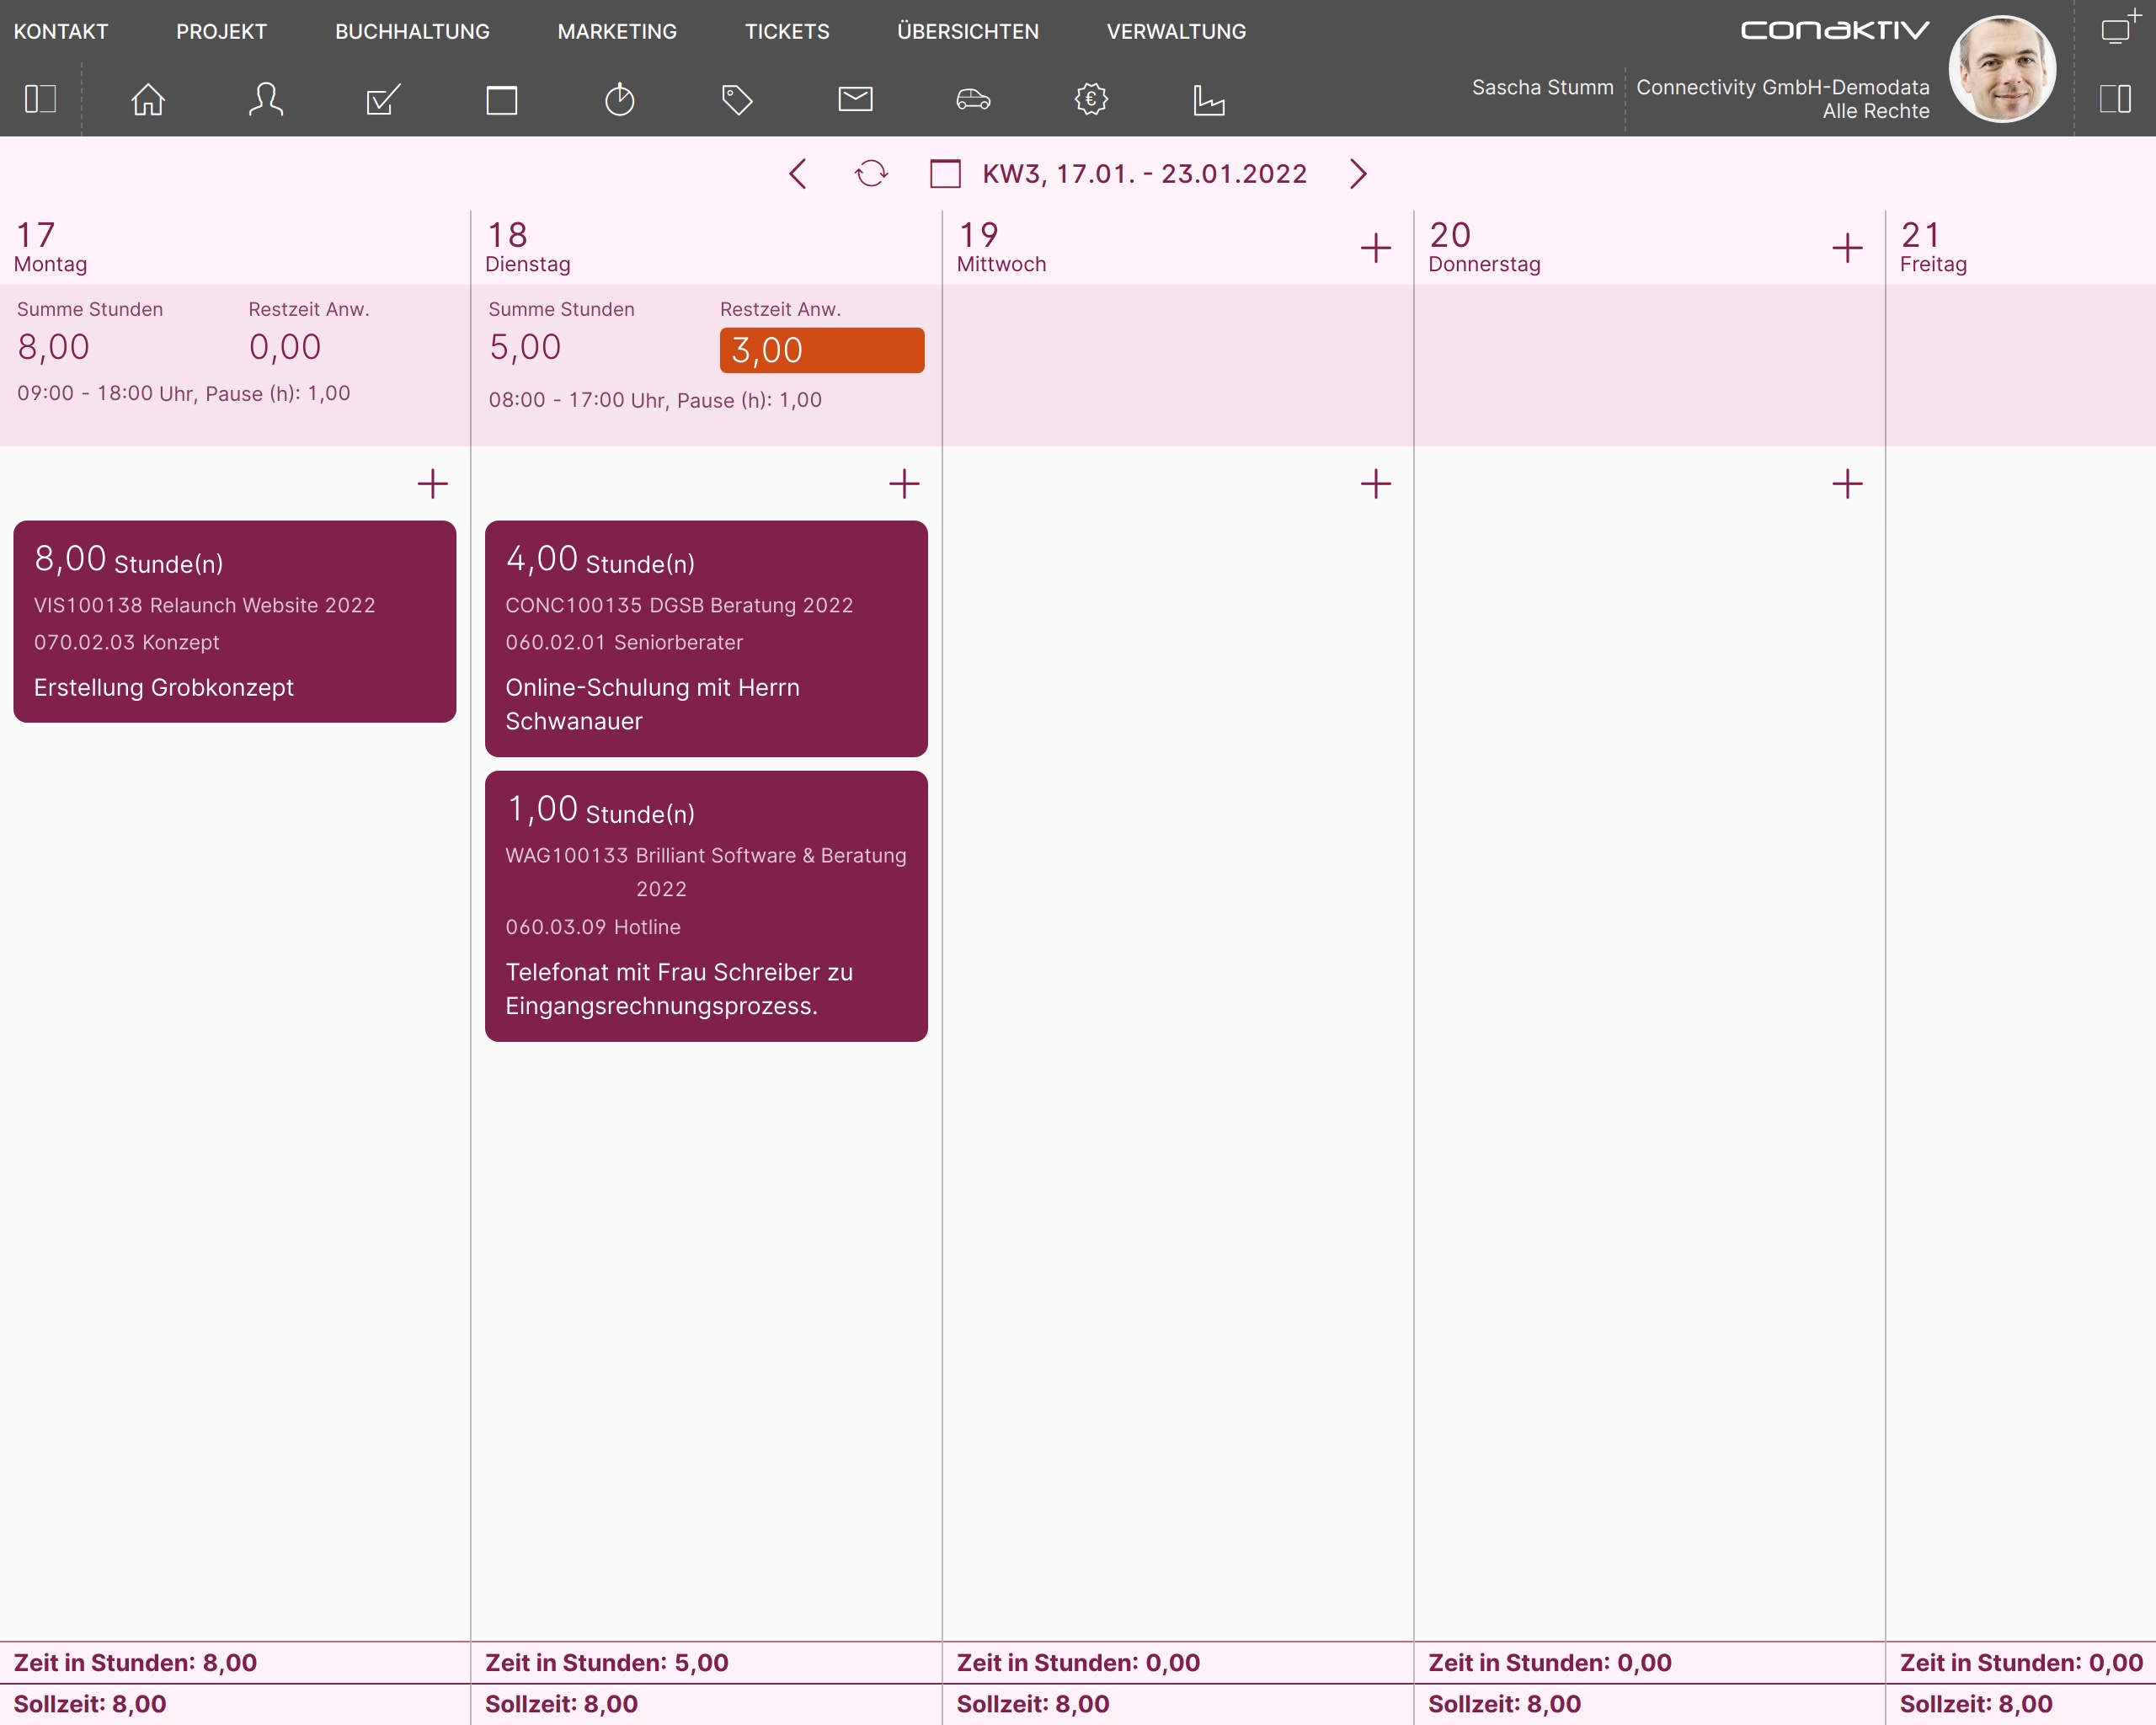Go to previous week arrow

click(797, 173)
